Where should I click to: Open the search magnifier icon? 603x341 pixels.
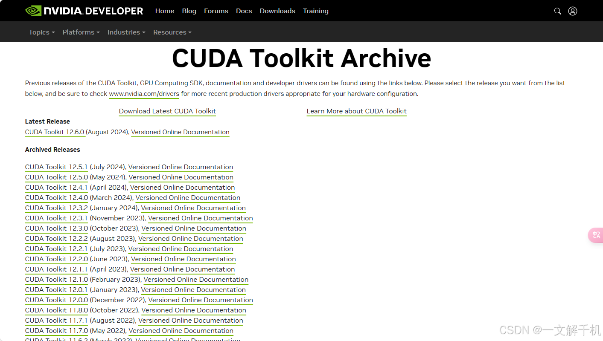pos(557,11)
